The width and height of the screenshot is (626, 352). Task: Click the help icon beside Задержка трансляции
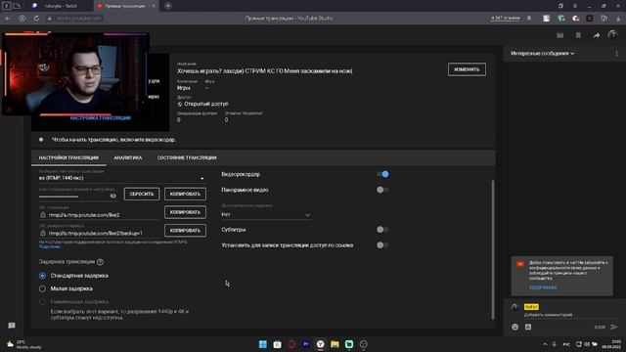[100, 262]
